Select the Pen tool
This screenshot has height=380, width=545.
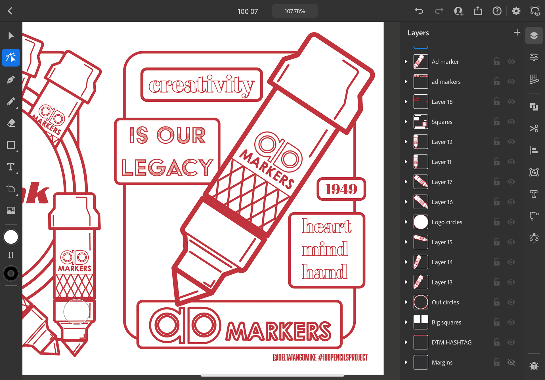(x=11, y=80)
